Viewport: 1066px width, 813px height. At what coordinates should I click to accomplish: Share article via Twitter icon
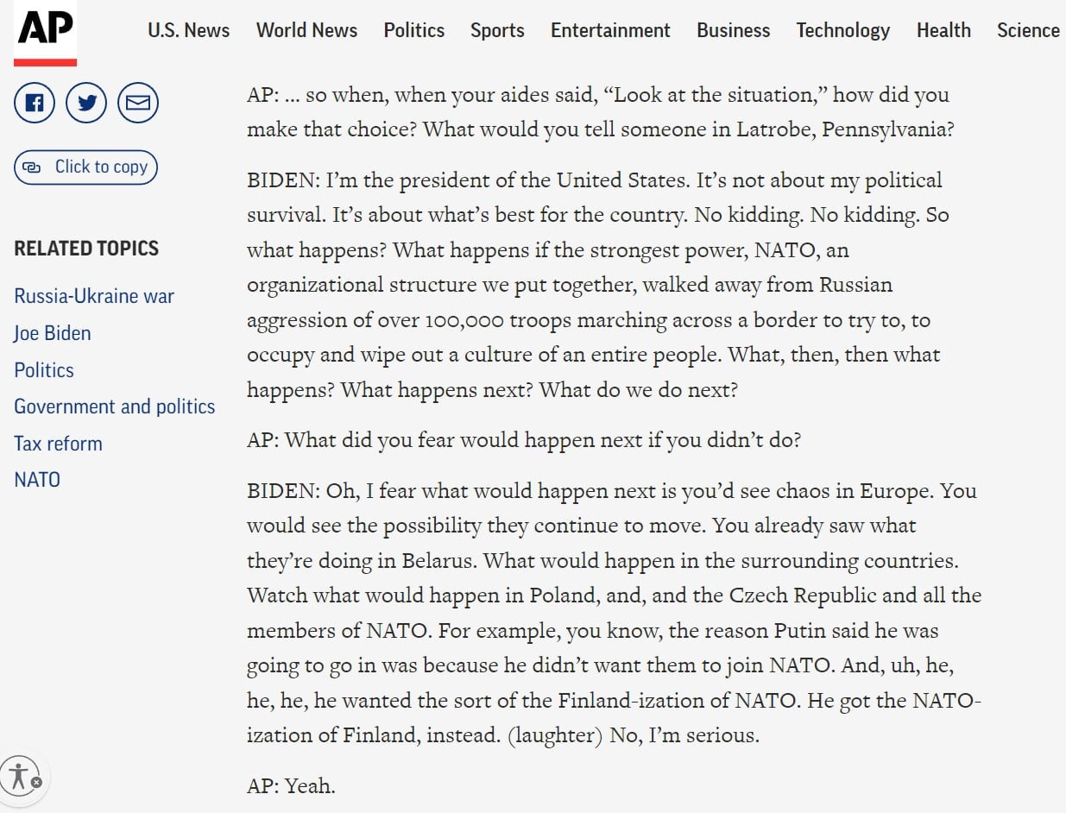[86, 104]
